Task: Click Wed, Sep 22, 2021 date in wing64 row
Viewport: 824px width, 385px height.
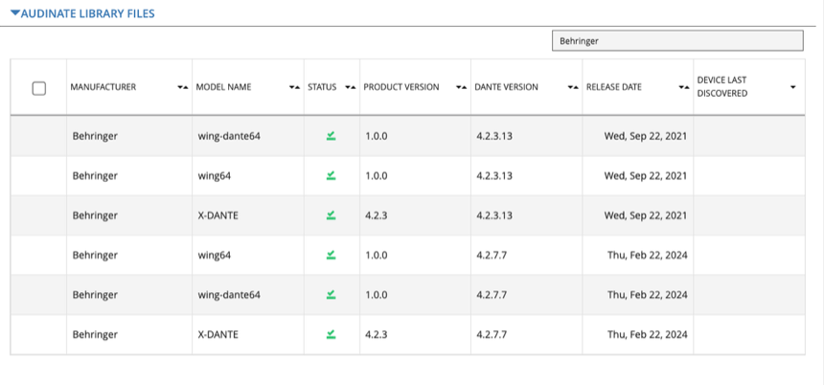Action: [x=646, y=176]
